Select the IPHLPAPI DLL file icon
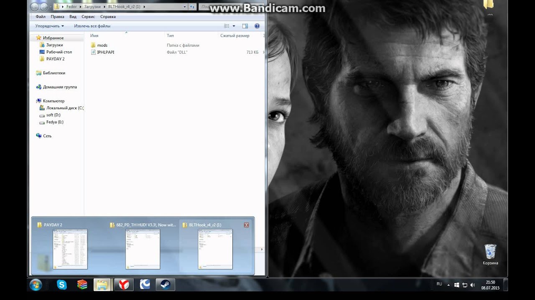 coord(93,52)
